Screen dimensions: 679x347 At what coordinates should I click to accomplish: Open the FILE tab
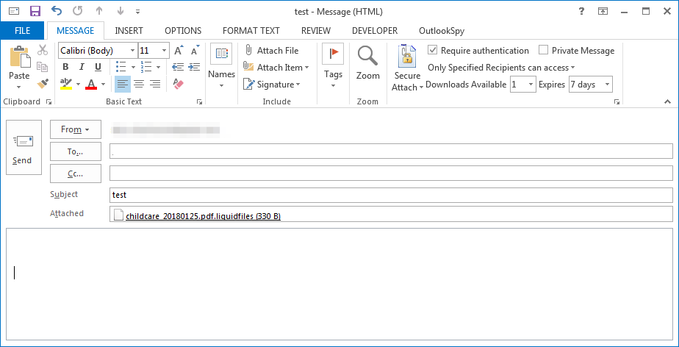(x=22, y=31)
